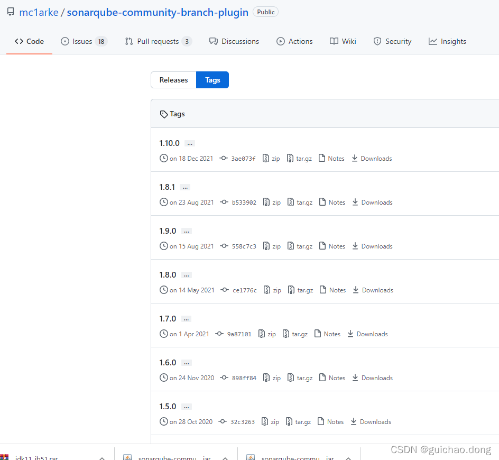This screenshot has width=499, height=460.
Task: Click the Downloads arrow icon for 1.7.0
Action: pos(350,334)
